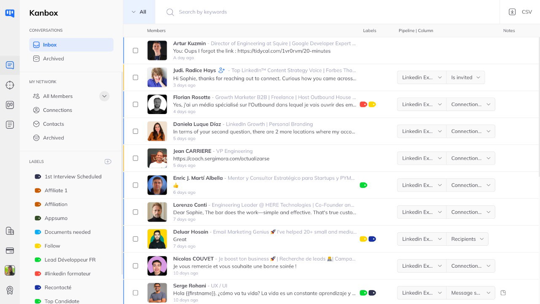The width and height of the screenshot is (540, 304).
Task: Open Daniela Luque Díaz's pipeline dropdown
Action: pos(421,131)
